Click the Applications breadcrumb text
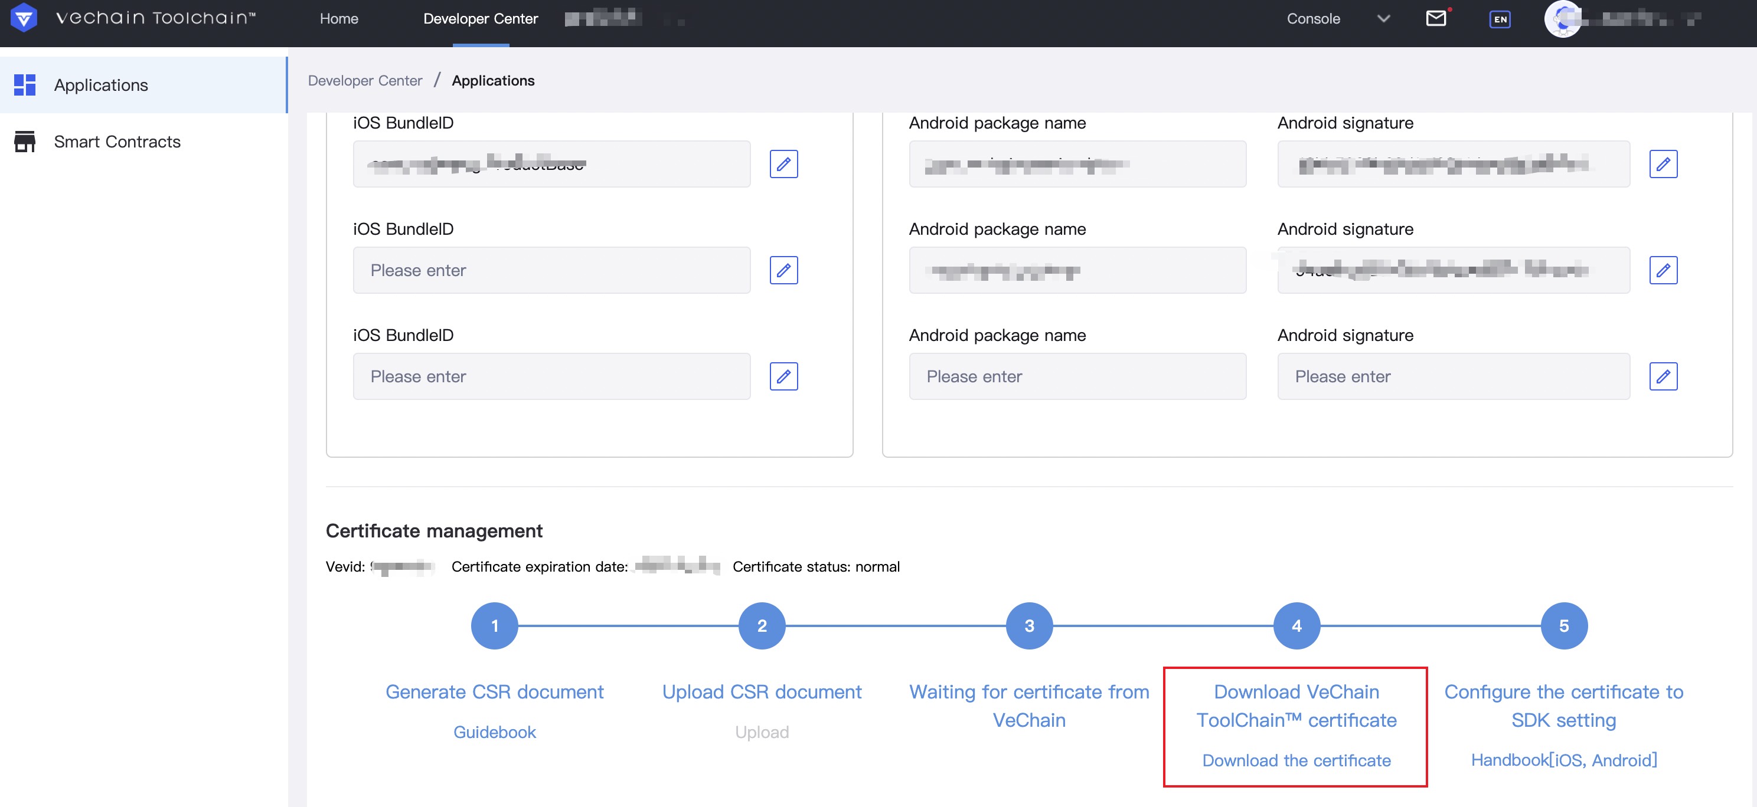Screen dimensions: 1757x807 [x=493, y=80]
